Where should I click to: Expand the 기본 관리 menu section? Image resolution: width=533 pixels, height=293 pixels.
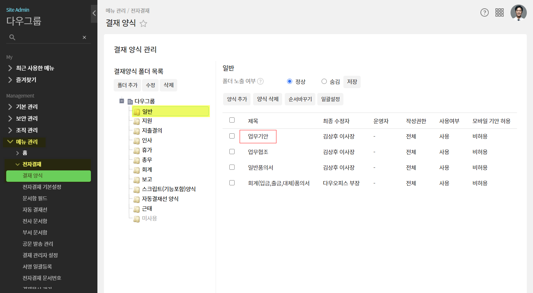(27, 107)
